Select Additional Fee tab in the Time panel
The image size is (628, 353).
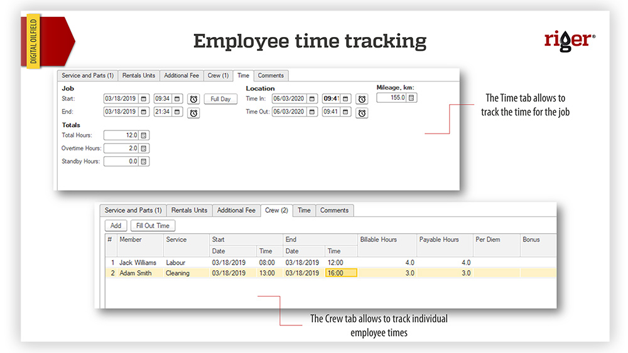click(181, 75)
